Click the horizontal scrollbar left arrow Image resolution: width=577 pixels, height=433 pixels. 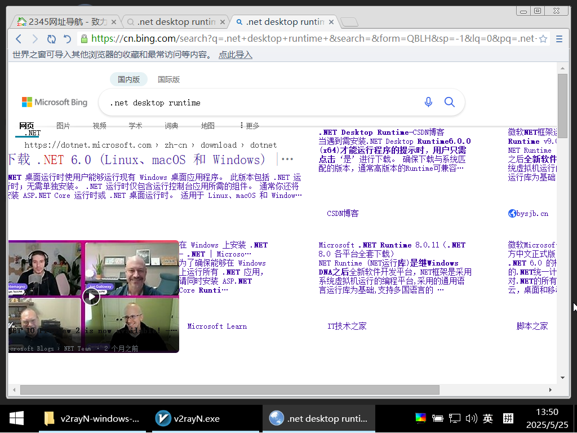pos(14,390)
